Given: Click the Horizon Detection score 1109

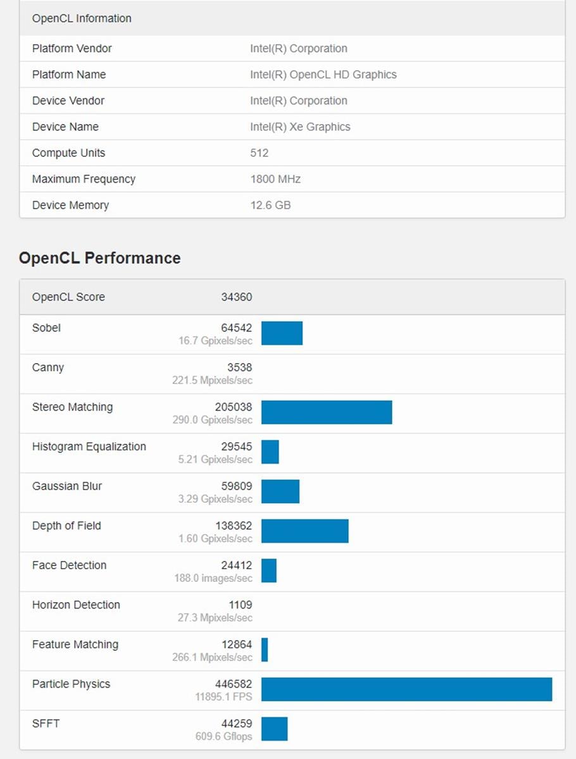Looking at the screenshot, I should click(240, 605).
